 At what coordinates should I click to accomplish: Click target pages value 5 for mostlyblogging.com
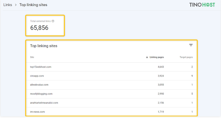[192, 94]
